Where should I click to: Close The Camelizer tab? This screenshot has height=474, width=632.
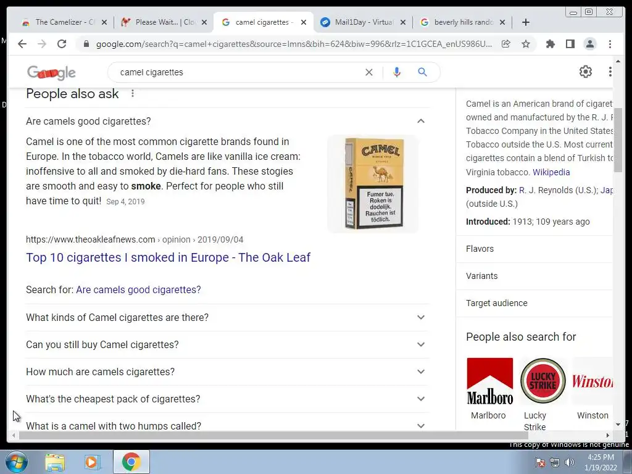104,22
